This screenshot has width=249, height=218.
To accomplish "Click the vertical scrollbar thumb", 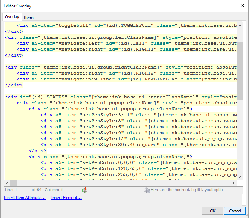I will point(240,71).
